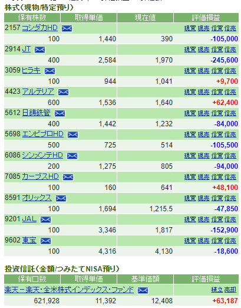
Task: Click 信売 in the コシダカHD row
Action: coord(230,28)
